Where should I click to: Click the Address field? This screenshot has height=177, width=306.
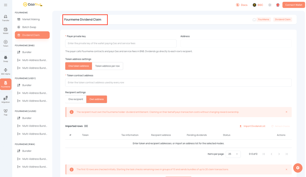tap(236, 43)
